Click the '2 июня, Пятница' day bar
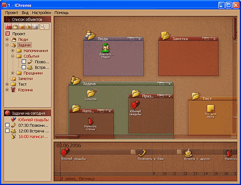The width and height of the screenshot is (241, 185). [145, 179]
